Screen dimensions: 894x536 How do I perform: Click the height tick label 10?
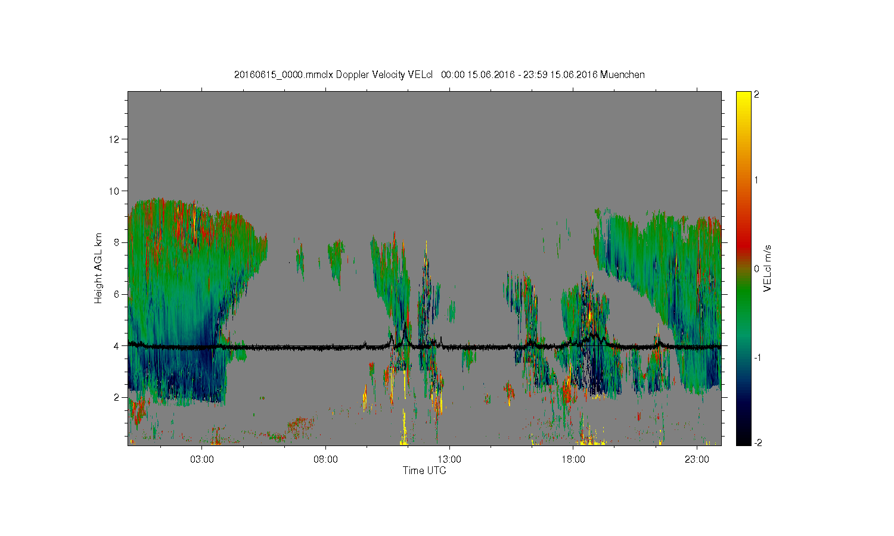114,191
